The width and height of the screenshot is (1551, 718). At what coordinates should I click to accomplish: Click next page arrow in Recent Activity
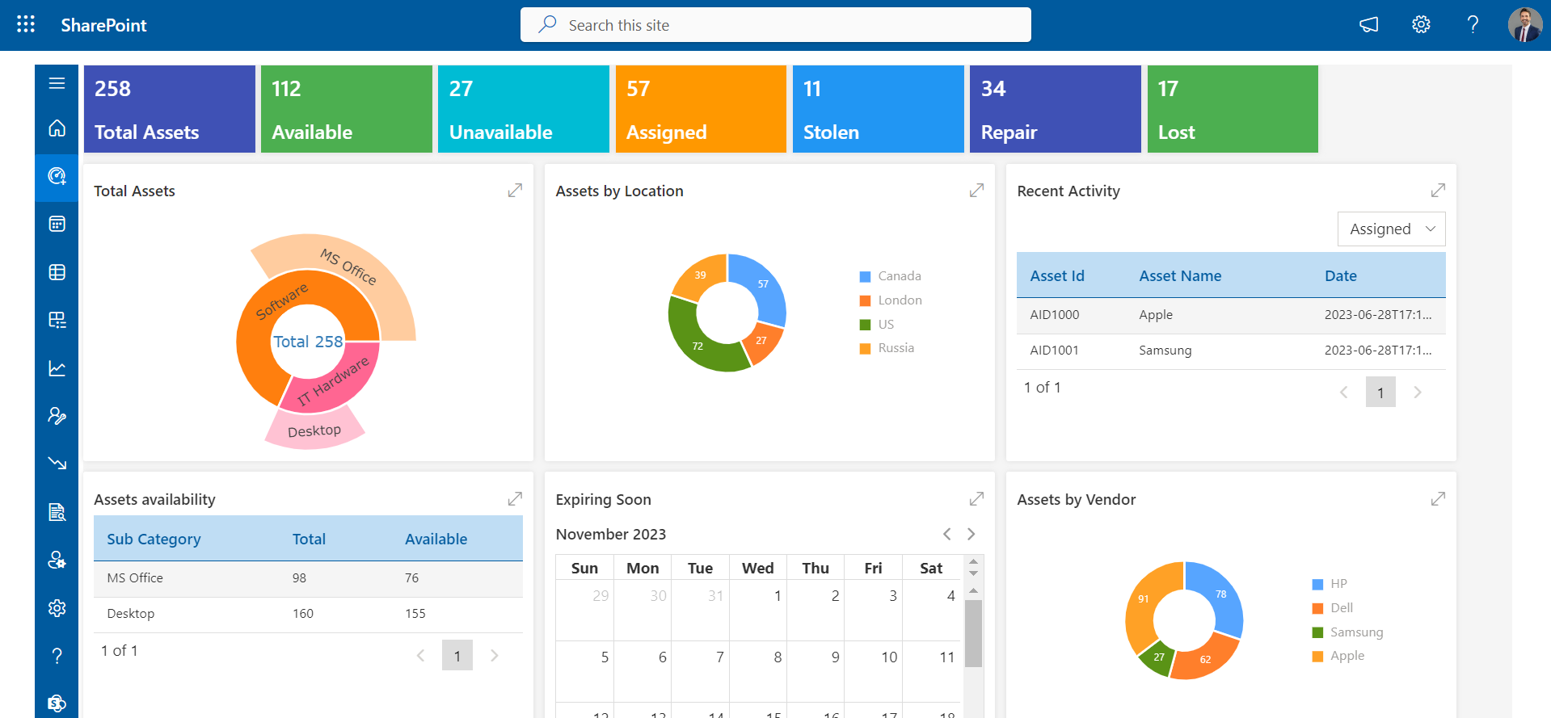(1417, 393)
